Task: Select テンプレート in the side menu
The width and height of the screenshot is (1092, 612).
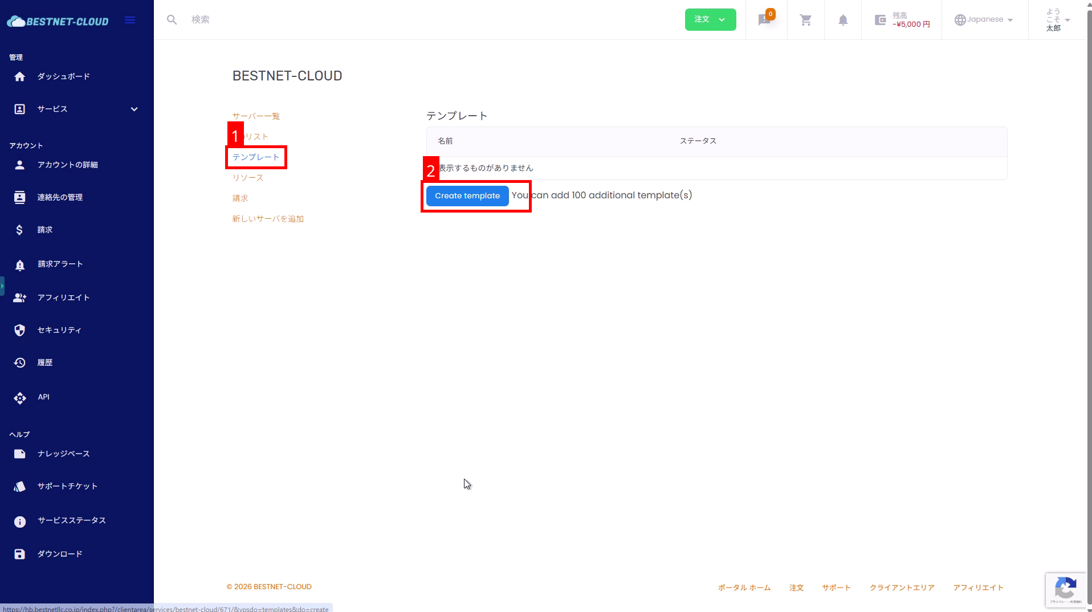Action: point(256,157)
